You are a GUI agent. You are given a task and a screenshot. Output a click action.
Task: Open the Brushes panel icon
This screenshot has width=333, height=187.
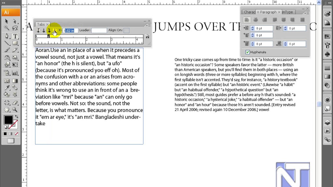pyautogui.click(x=327, y=45)
